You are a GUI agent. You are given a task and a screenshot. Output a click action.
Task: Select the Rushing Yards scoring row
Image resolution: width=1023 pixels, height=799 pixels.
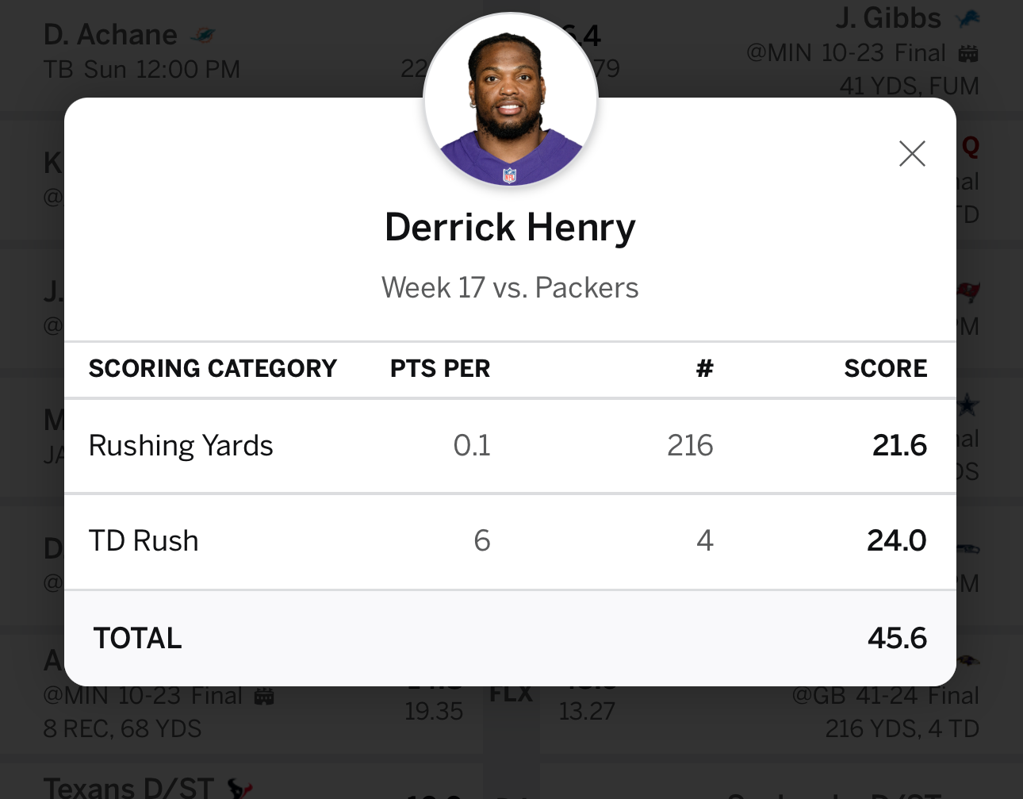(510, 446)
